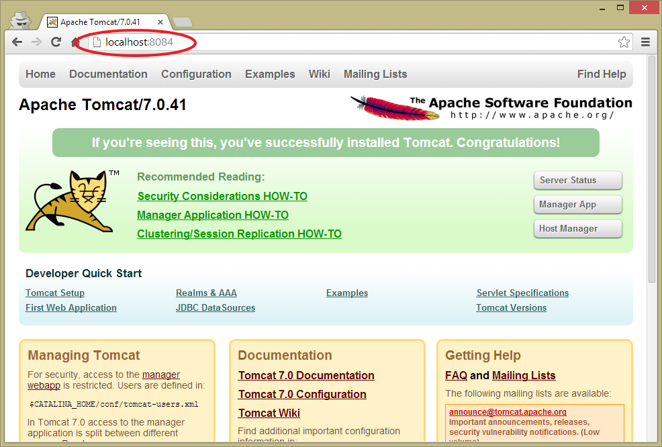This screenshot has width=662, height=447.
Task: Select Configuration in the navigation bar
Action: [196, 74]
